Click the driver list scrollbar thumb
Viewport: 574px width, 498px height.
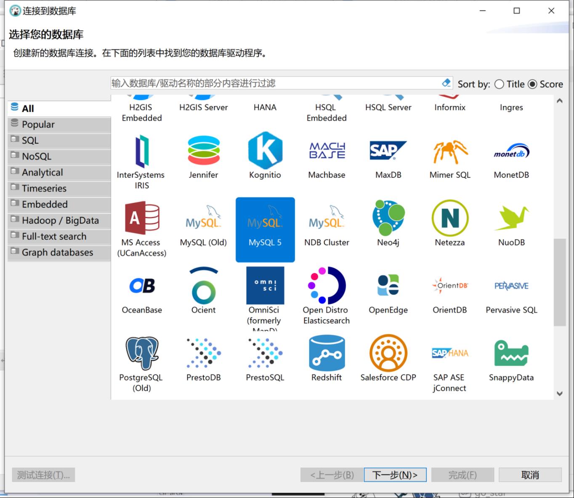point(560,282)
